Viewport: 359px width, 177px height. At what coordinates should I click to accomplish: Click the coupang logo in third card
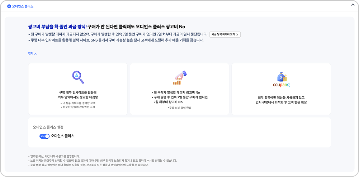point(281,85)
